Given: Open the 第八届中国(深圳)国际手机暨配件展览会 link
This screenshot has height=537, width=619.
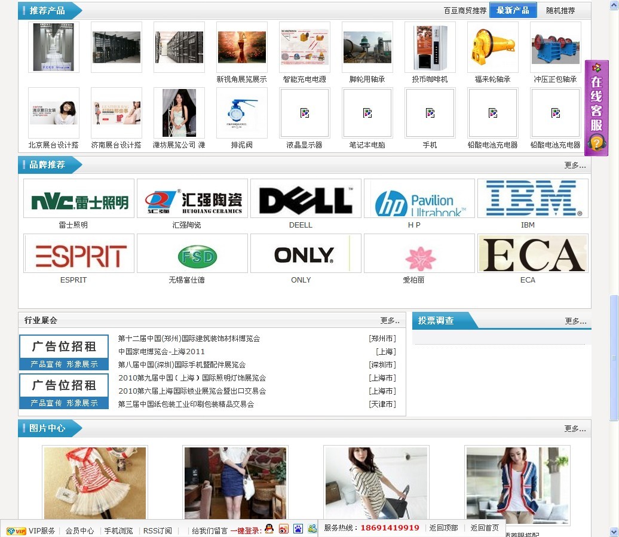Looking at the screenshot, I should [x=182, y=365].
